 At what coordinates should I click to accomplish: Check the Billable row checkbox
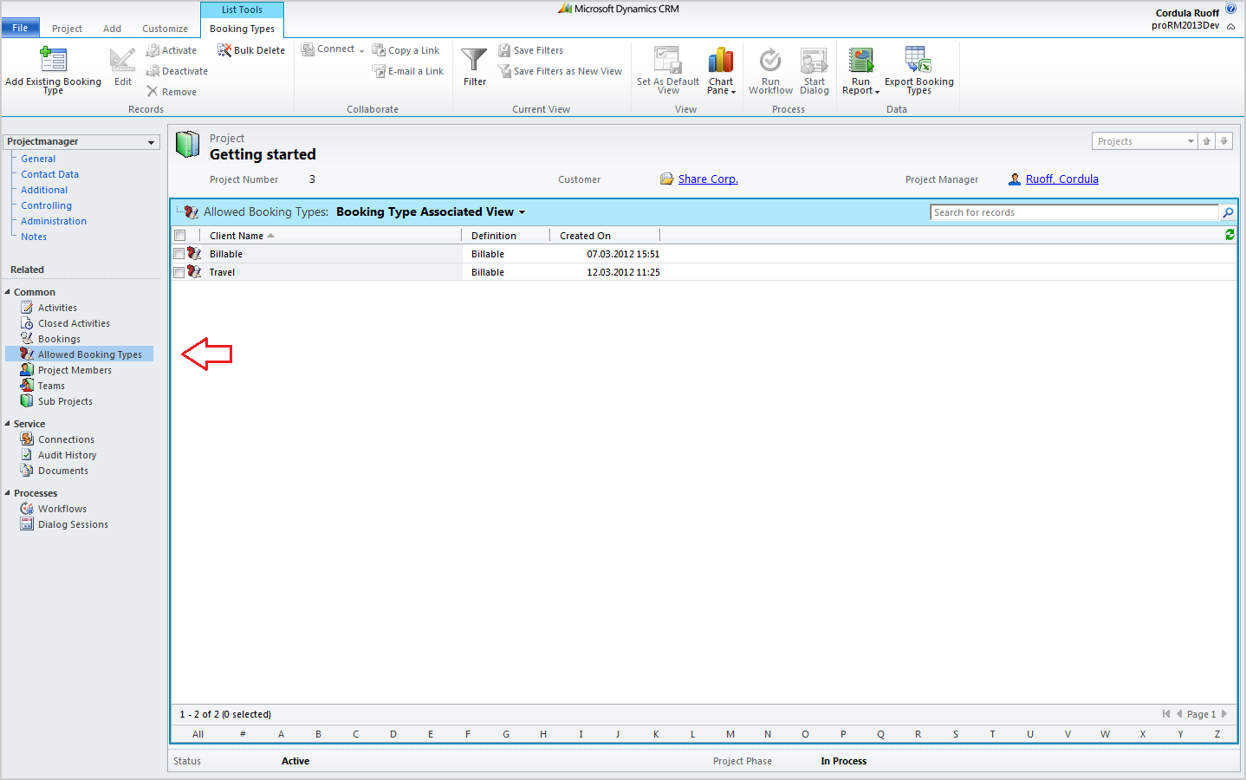179,254
